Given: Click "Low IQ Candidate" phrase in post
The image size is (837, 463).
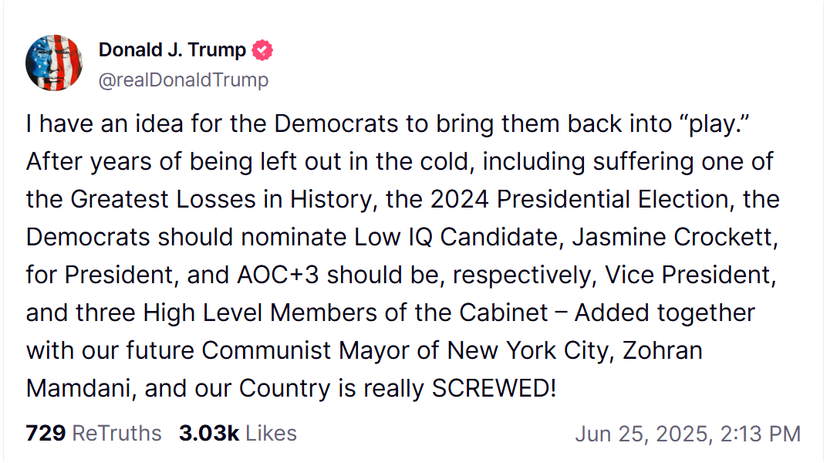Looking at the screenshot, I should (460, 237).
